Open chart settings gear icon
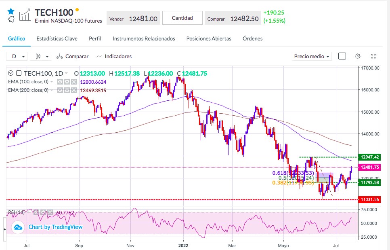 click(x=357, y=56)
